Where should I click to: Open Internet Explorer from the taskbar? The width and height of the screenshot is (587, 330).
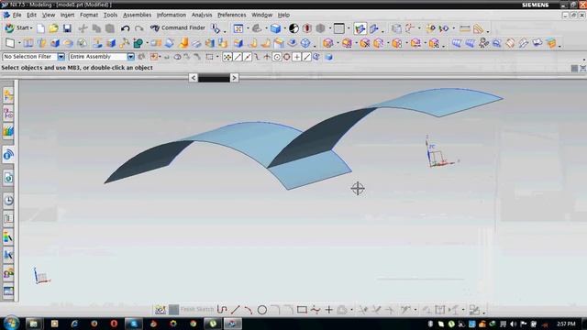coord(74,324)
